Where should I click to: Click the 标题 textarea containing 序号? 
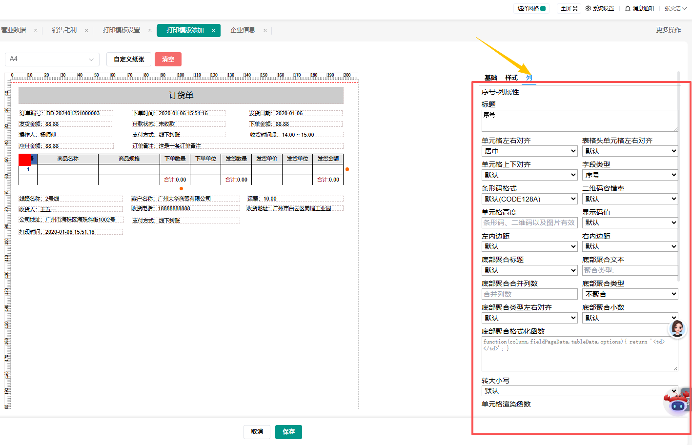580,121
